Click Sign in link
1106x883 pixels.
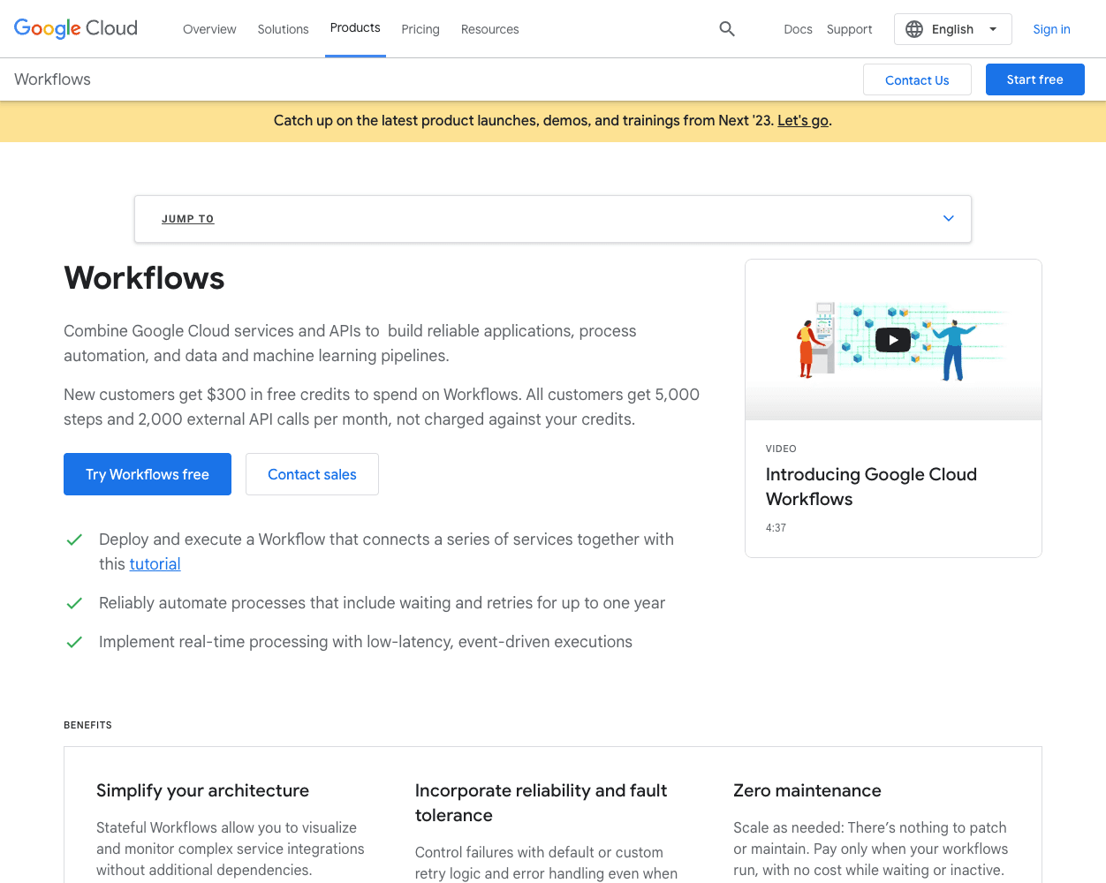coord(1051,29)
